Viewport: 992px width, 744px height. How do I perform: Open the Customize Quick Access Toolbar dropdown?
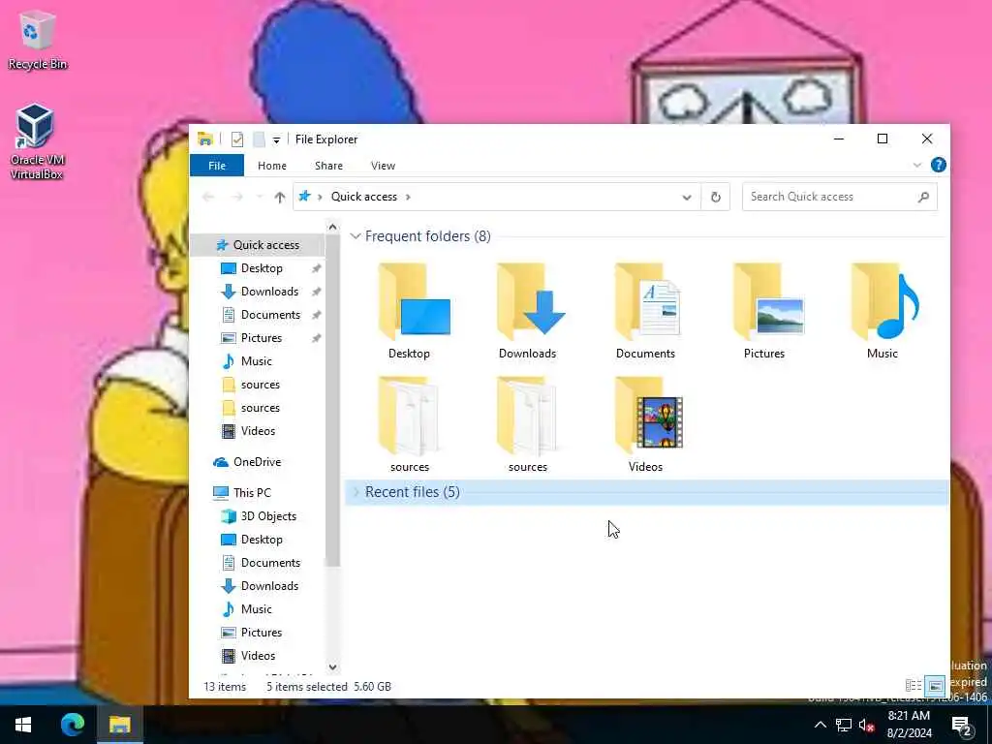[x=276, y=139]
